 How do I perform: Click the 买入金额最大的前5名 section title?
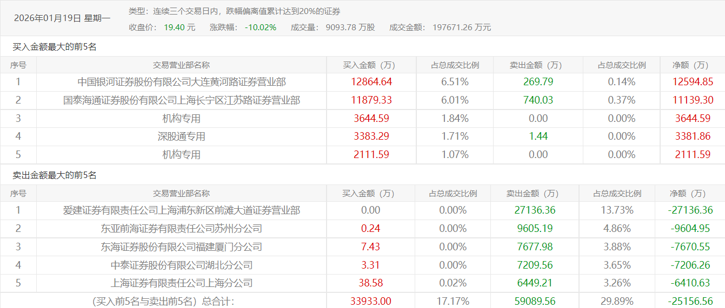pyautogui.click(x=55, y=47)
